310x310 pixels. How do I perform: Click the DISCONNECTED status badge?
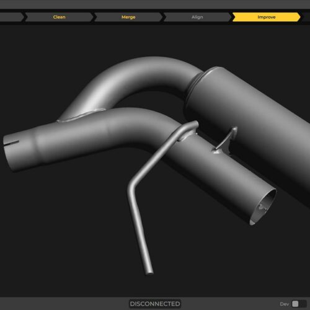(x=155, y=304)
